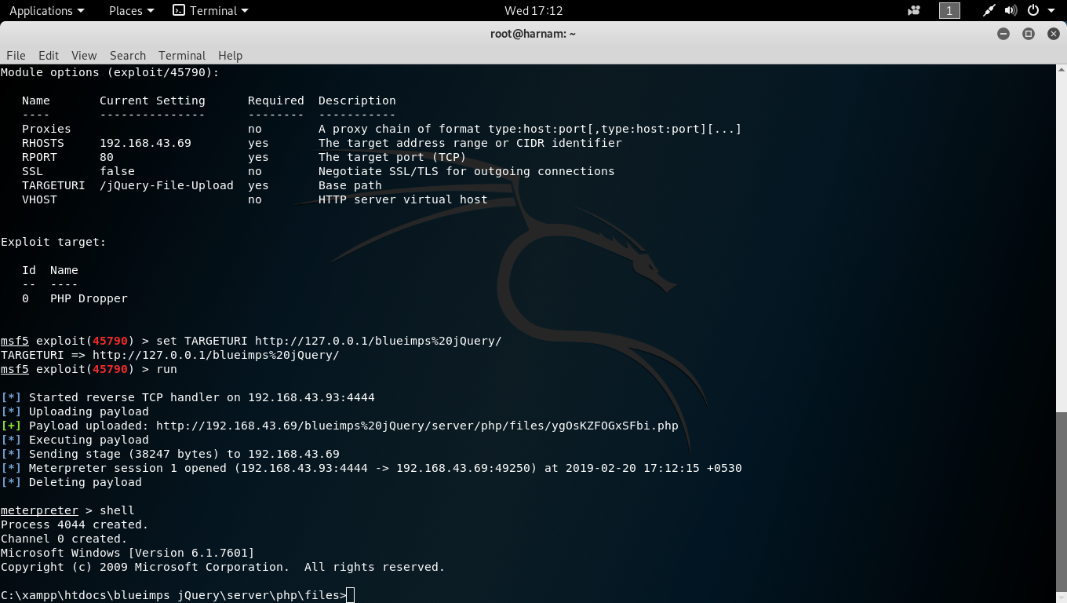Click the 'Base path' description

pos(350,185)
